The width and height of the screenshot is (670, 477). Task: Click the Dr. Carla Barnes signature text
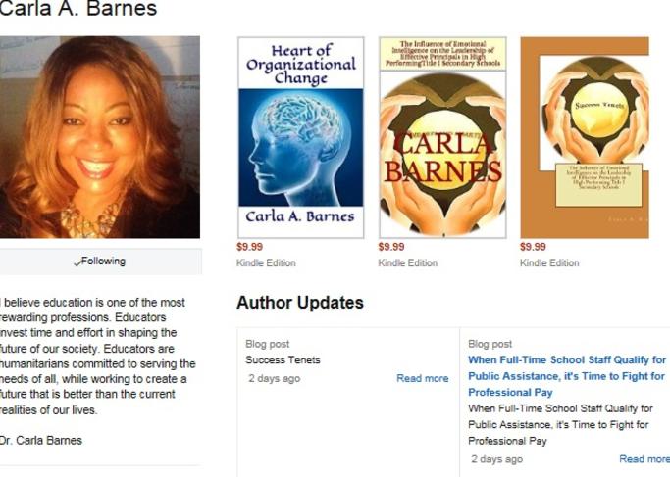click(40, 441)
